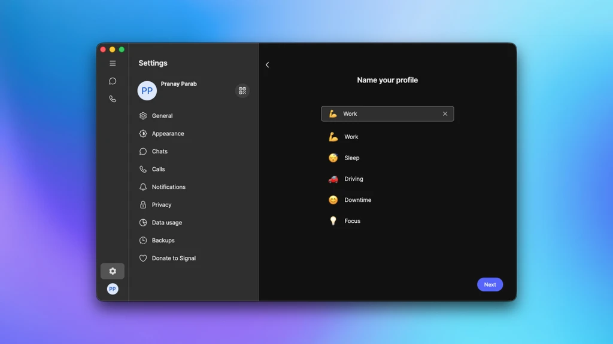The height and width of the screenshot is (344, 613).
Task: Choose the Focus preset
Action: click(x=387, y=221)
